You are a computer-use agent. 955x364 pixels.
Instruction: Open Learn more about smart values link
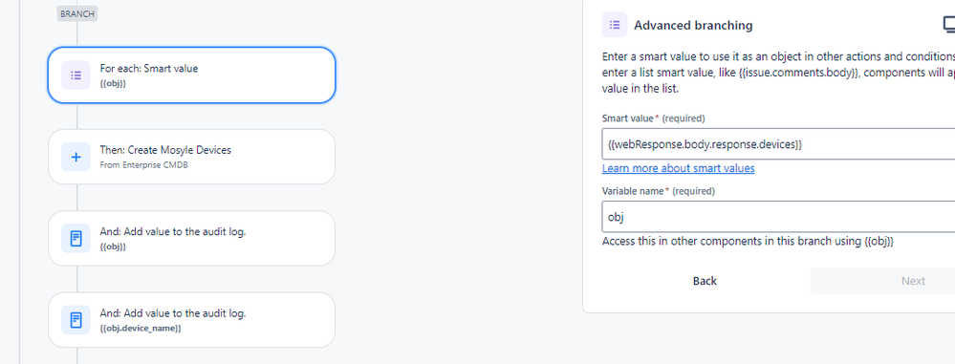678,168
